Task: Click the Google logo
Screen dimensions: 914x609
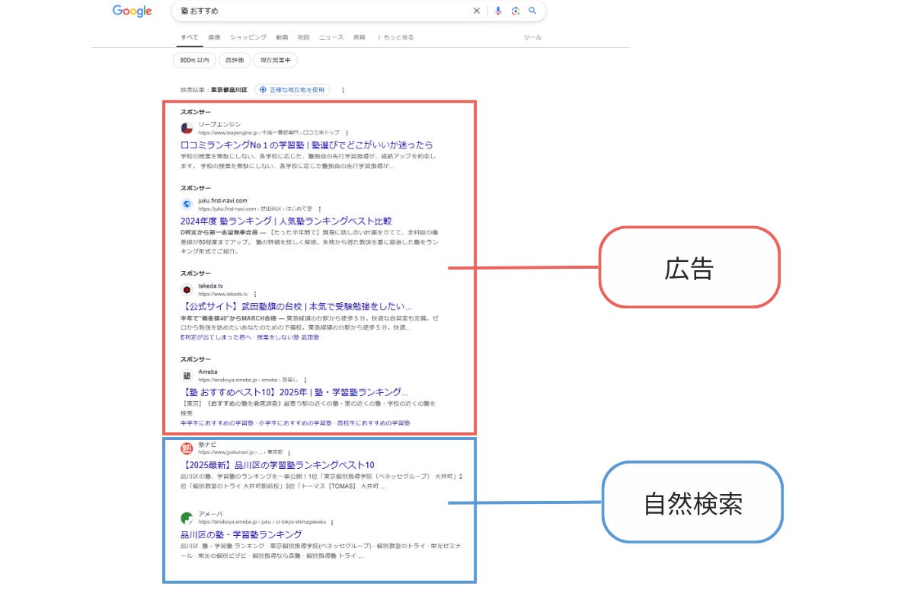Action: (133, 11)
